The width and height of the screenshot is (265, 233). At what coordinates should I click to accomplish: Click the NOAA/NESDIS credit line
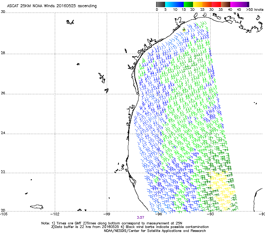tap(155, 231)
